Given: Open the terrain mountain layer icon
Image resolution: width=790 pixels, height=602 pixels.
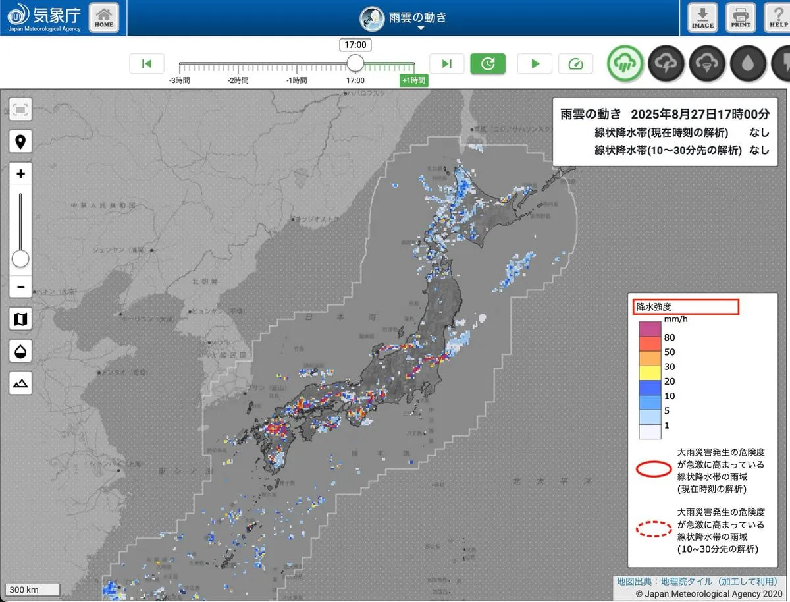Looking at the screenshot, I should click(20, 382).
